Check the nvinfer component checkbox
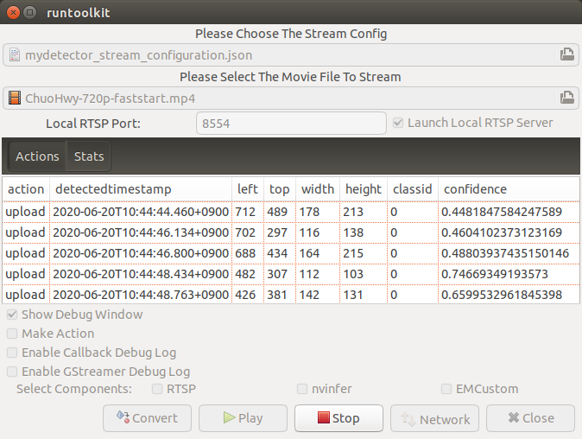Viewport: 582px width, 439px height. click(x=302, y=389)
